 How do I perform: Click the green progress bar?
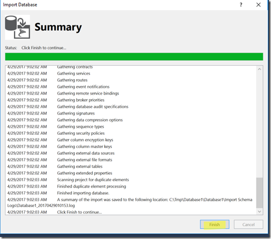click(x=134, y=57)
